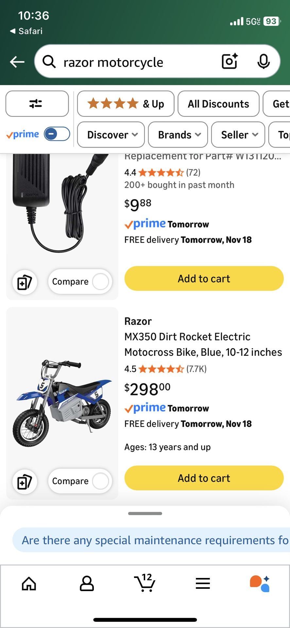Add the MX350 Dirt Rocket to cart
Screen dimensions: 290x628
(204, 478)
